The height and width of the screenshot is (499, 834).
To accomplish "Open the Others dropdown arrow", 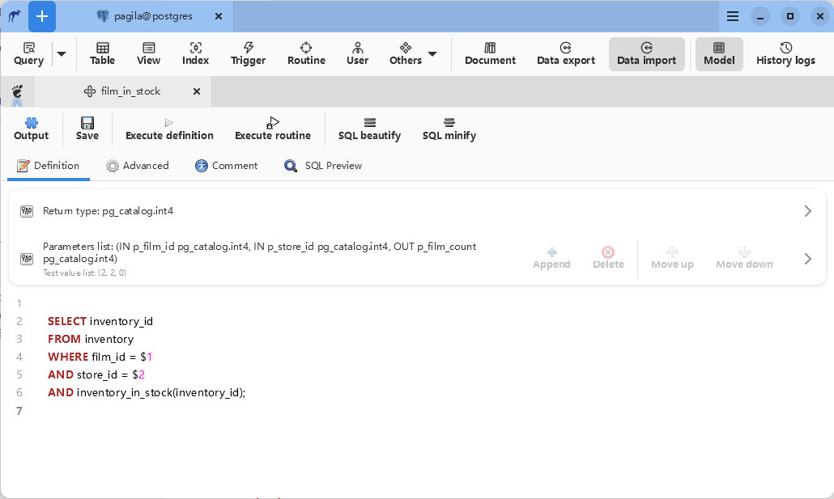I will coord(432,54).
